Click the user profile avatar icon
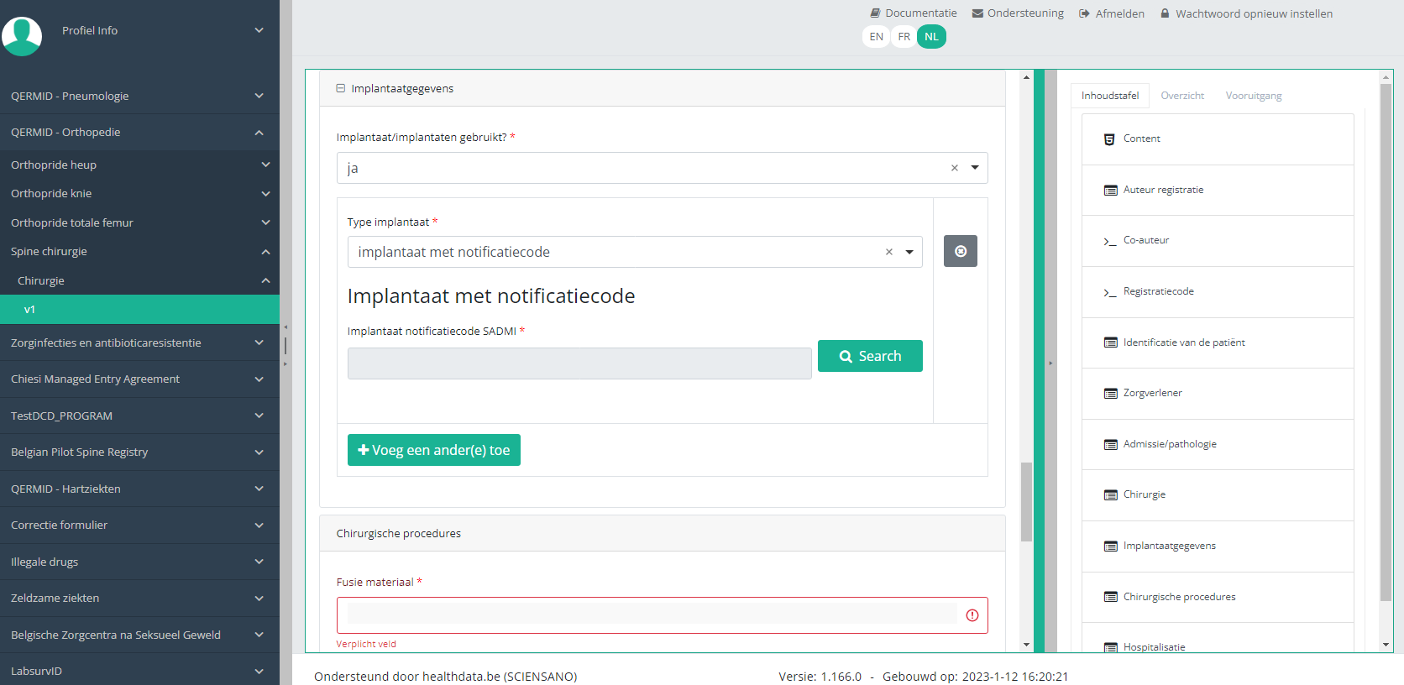The height and width of the screenshot is (685, 1404). pos(22,36)
